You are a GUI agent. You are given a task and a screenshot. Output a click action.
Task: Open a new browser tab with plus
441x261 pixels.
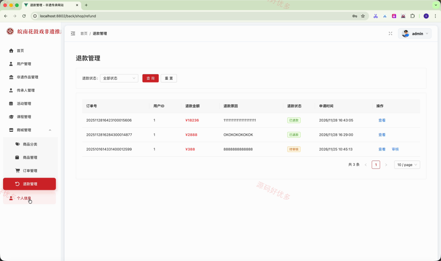(x=86, y=5)
